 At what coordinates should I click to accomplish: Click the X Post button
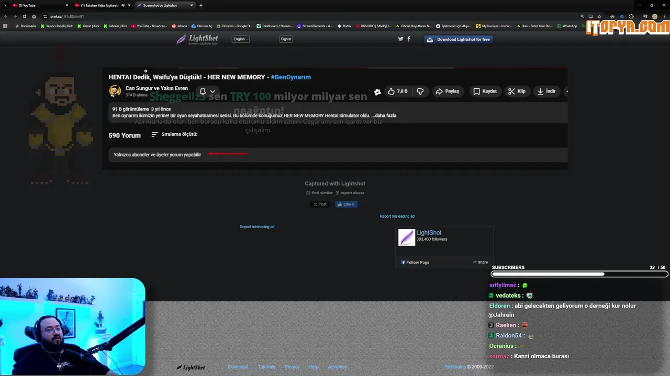[320, 204]
